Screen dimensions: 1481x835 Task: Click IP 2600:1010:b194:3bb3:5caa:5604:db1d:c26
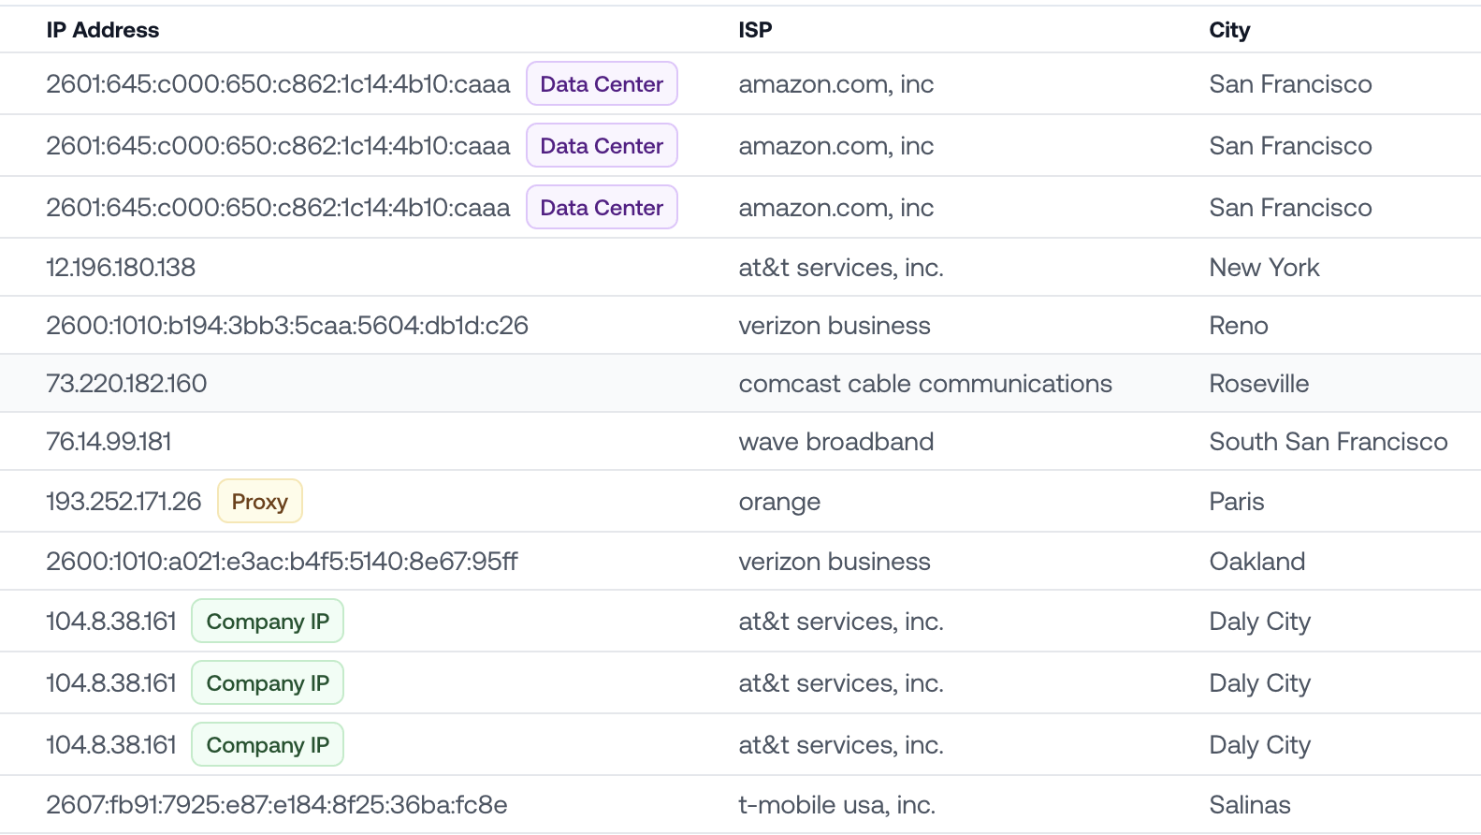(x=287, y=326)
